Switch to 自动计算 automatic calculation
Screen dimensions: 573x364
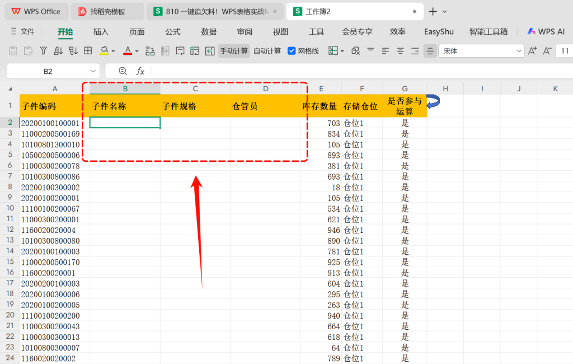click(267, 51)
